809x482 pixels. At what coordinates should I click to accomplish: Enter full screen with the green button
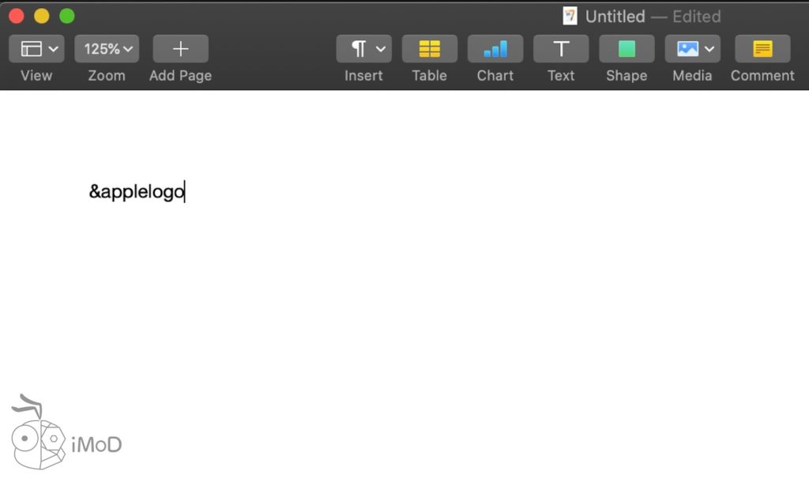click(x=67, y=16)
